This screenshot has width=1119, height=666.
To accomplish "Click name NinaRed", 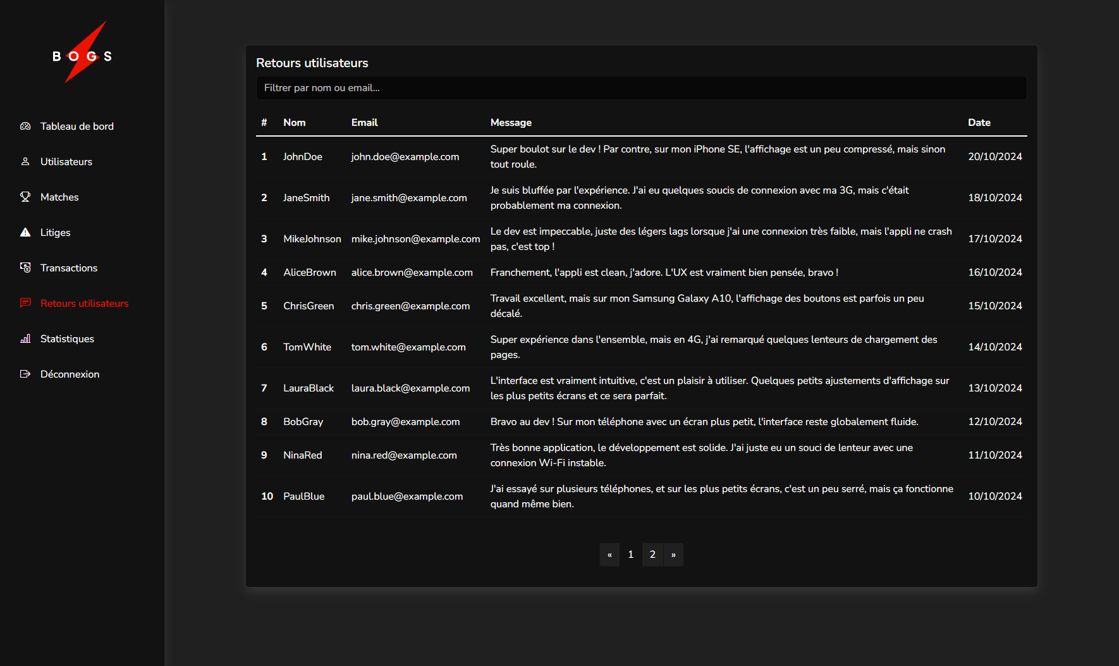I will click(303, 455).
